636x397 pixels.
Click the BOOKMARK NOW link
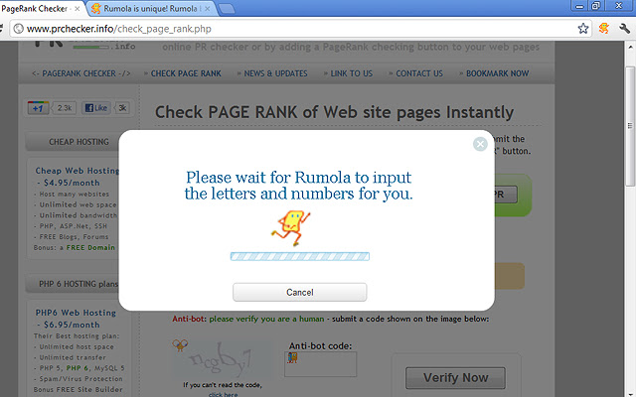[497, 73]
